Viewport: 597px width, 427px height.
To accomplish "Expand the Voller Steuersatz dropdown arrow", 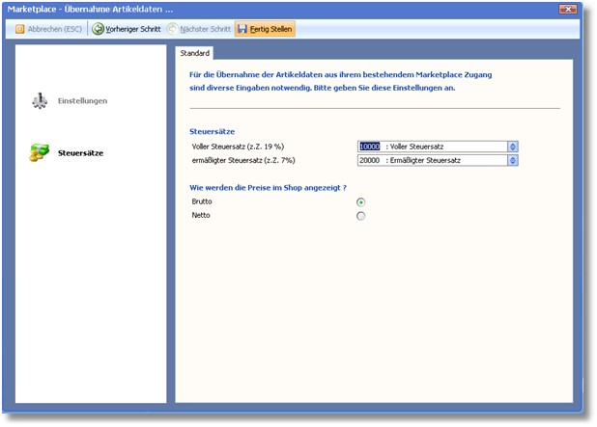I will click(513, 147).
